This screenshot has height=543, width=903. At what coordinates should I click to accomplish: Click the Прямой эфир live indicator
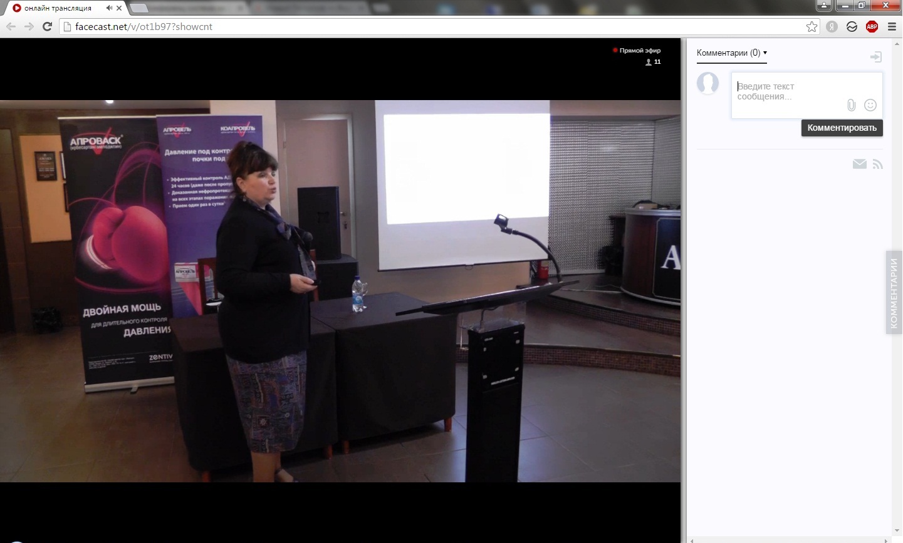[x=637, y=50]
